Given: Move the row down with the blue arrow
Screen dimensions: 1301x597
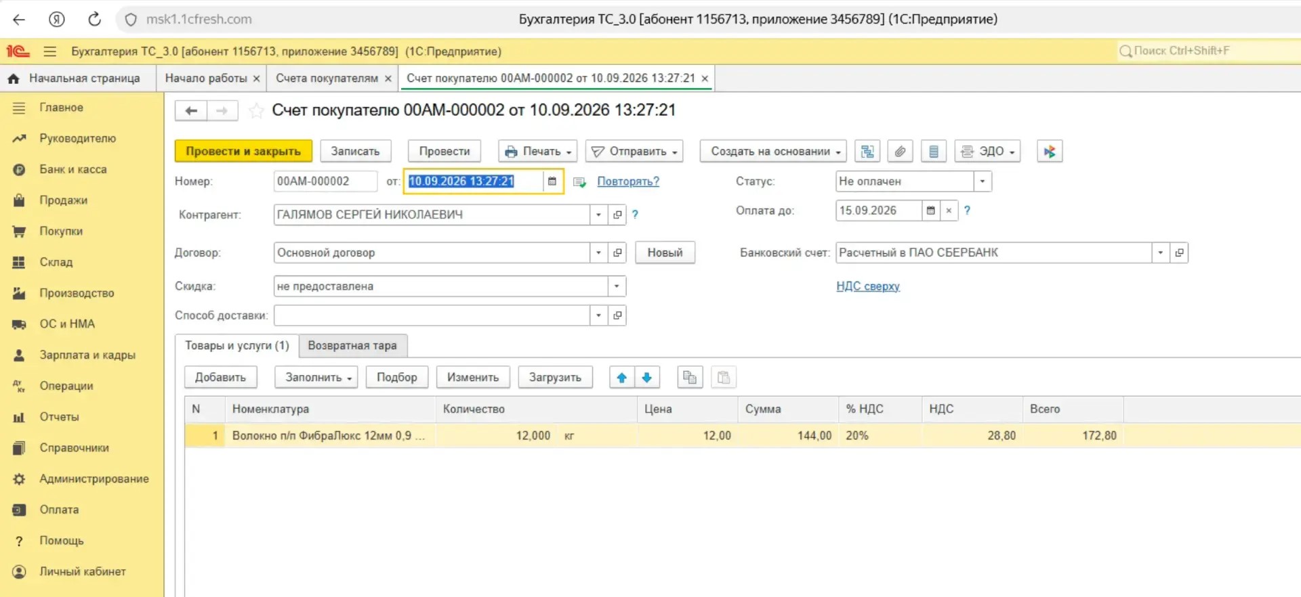Looking at the screenshot, I should pyautogui.click(x=647, y=378).
